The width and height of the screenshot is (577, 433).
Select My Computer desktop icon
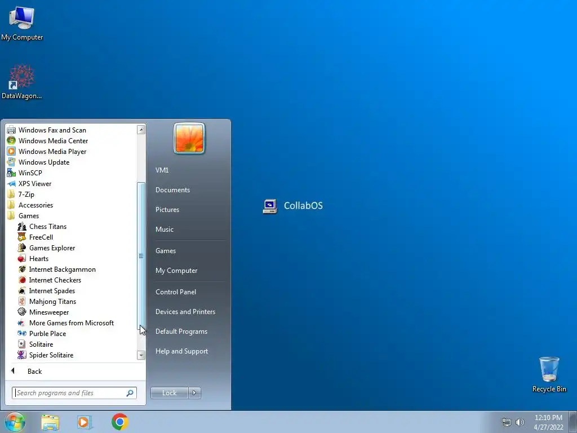(x=22, y=24)
